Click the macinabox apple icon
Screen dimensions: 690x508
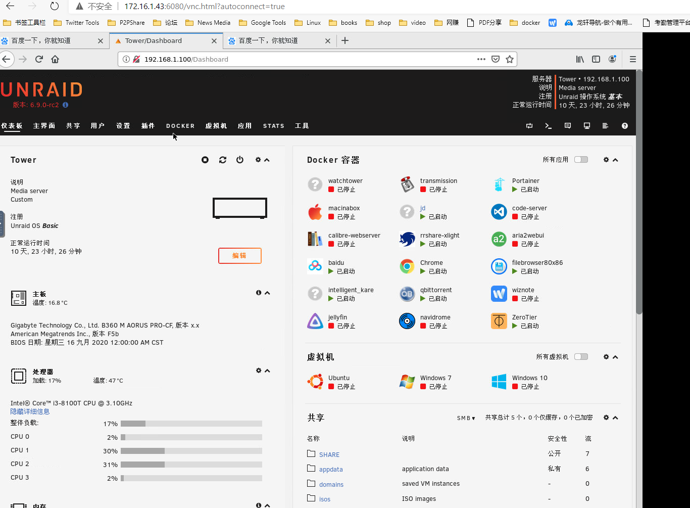pyautogui.click(x=315, y=212)
